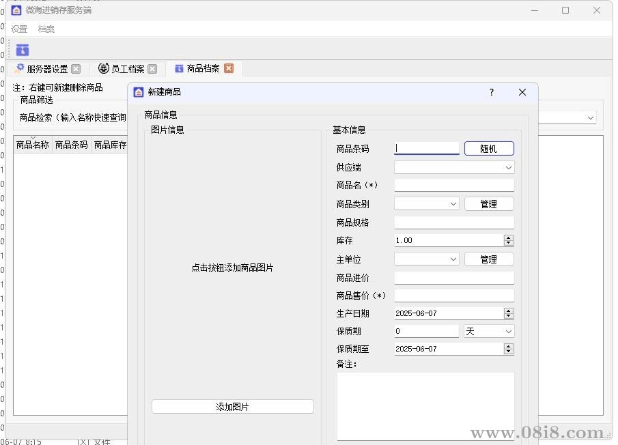This screenshot has width=618, height=445.
Task: Click 管理 button next to 商品类别
Action: 488,204
